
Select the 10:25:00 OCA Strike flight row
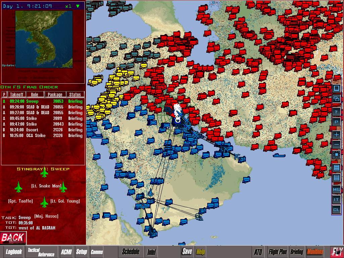tap(43, 136)
